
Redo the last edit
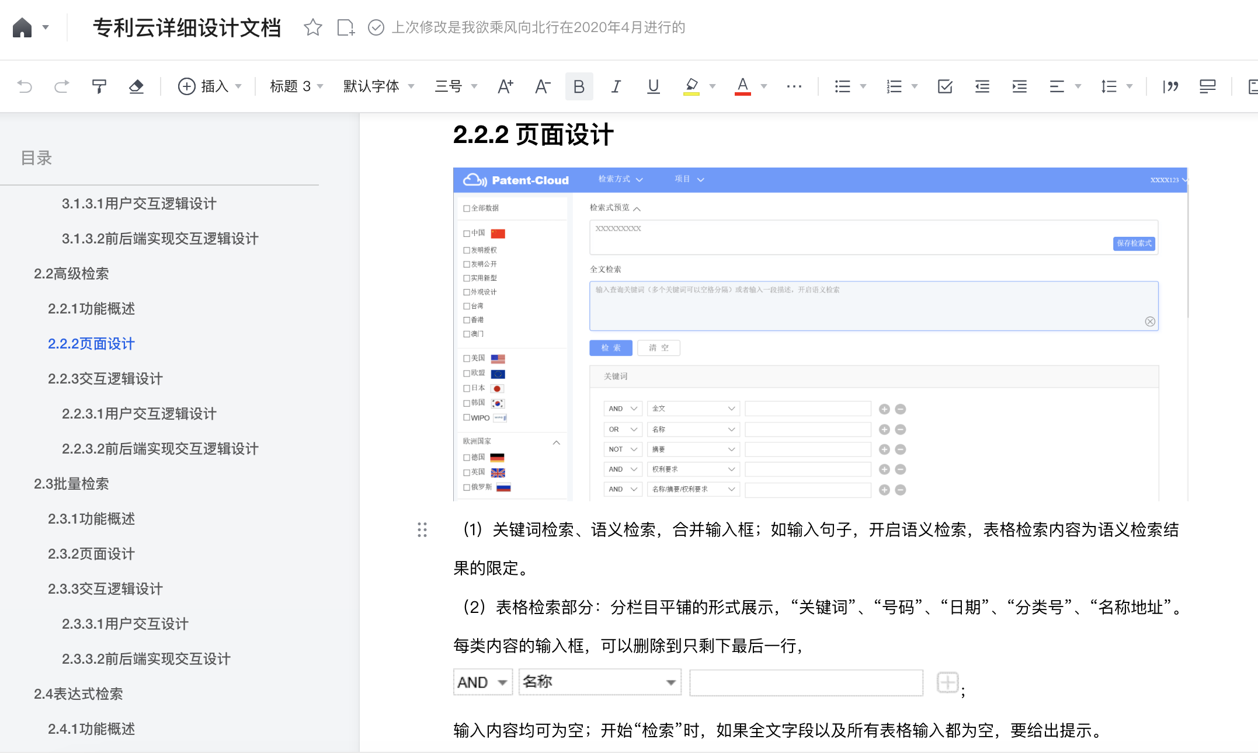(61, 86)
